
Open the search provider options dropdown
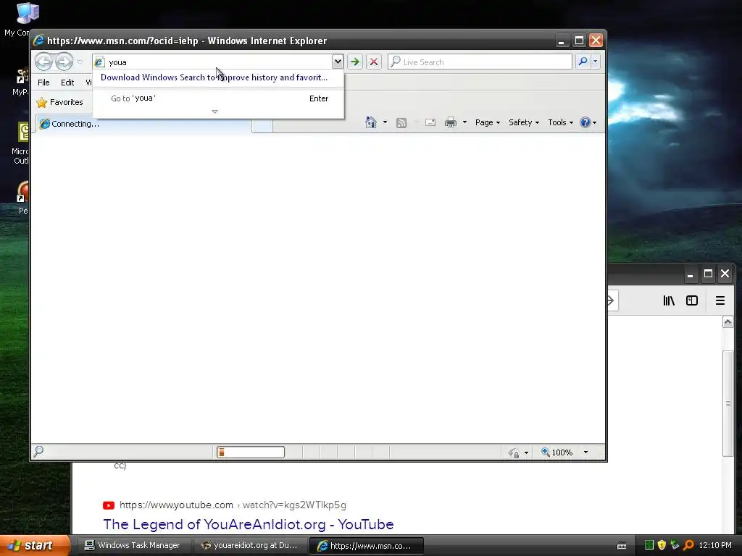(596, 62)
